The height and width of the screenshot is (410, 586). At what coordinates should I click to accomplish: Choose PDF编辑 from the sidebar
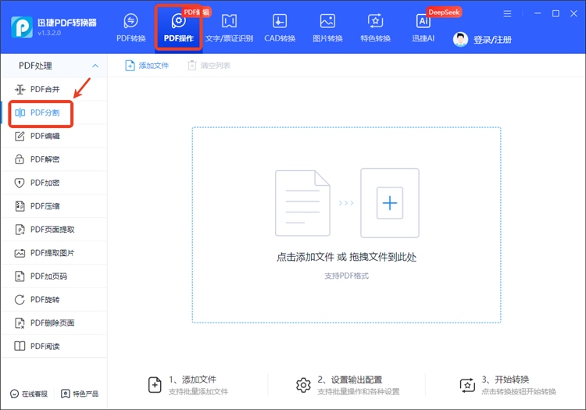[x=45, y=136]
